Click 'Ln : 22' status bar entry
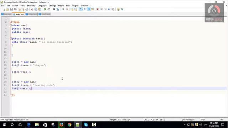The height and width of the screenshot is (128, 228). (146, 120)
